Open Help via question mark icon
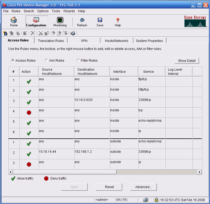The height and width of the screenshot is (204, 210). 118,22
